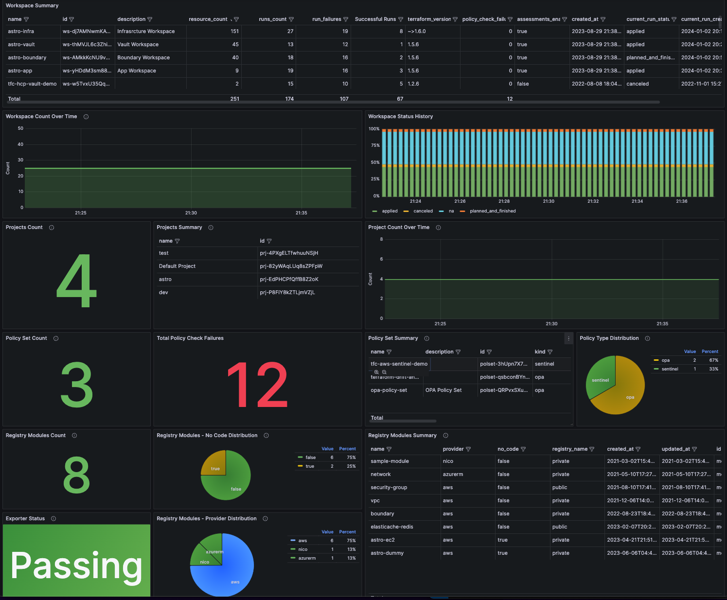Viewport: 727px width, 600px height.
Task: Show info icon for Policy Set Count panel
Action: click(56, 338)
